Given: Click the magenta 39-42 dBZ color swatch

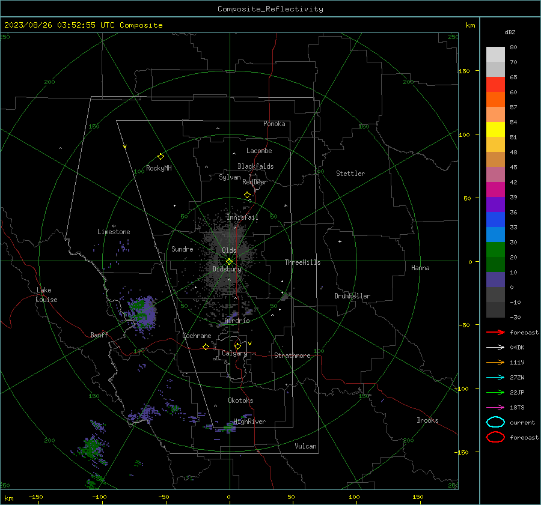Looking at the screenshot, I should click(x=495, y=190).
